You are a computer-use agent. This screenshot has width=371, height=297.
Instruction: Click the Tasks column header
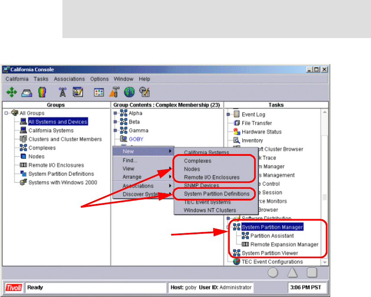pyautogui.click(x=276, y=105)
